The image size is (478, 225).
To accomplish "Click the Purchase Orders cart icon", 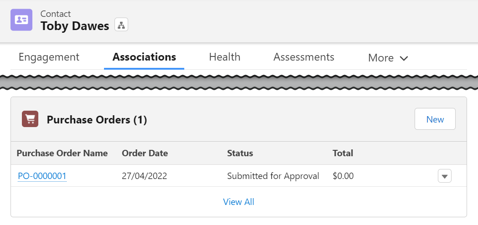I will coord(30,119).
